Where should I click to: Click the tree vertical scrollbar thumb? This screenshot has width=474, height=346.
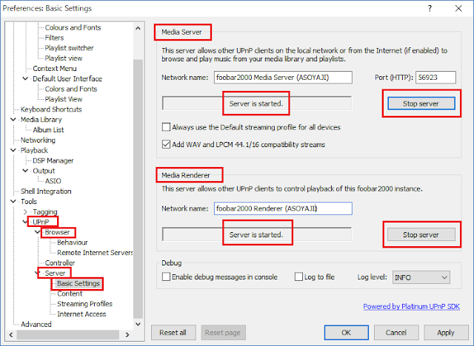tap(138, 189)
